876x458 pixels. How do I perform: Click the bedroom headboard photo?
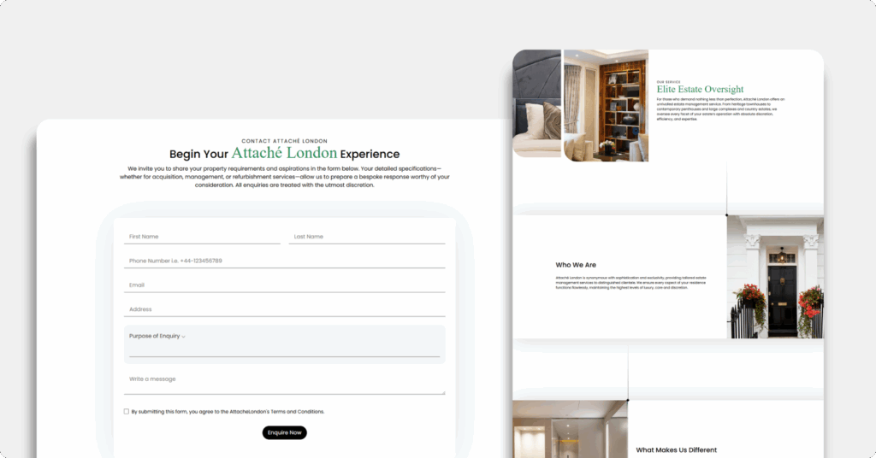click(x=537, y=103)
